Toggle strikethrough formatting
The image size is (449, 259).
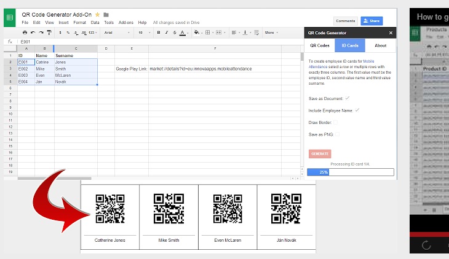175,33
